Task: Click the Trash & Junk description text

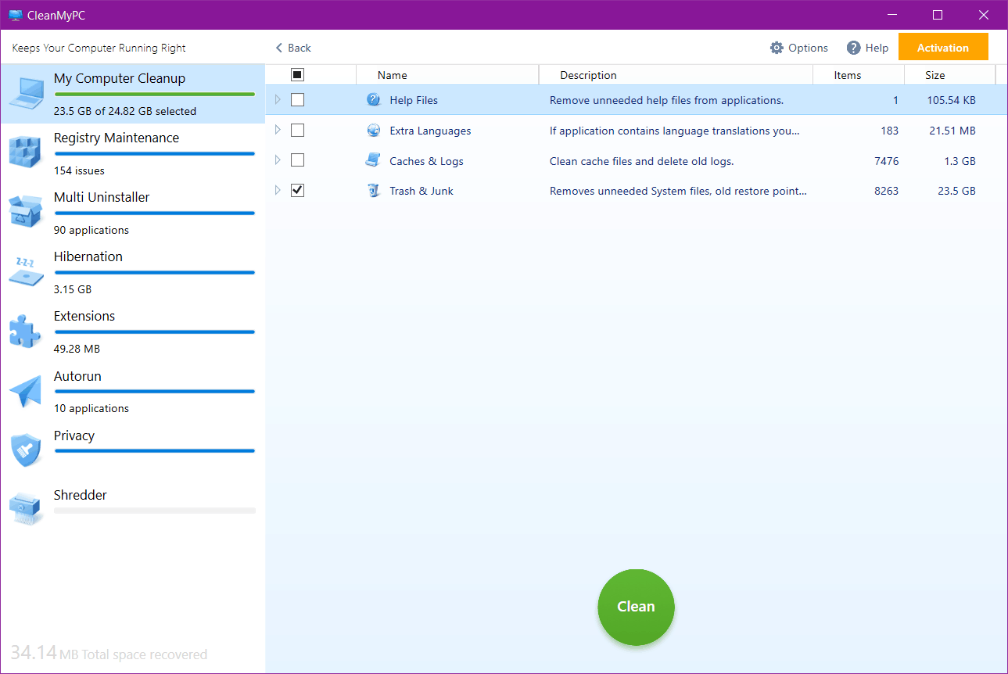Action: coord(678,191)
